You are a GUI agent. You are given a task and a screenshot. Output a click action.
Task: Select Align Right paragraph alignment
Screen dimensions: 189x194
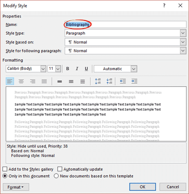(33, 81)
